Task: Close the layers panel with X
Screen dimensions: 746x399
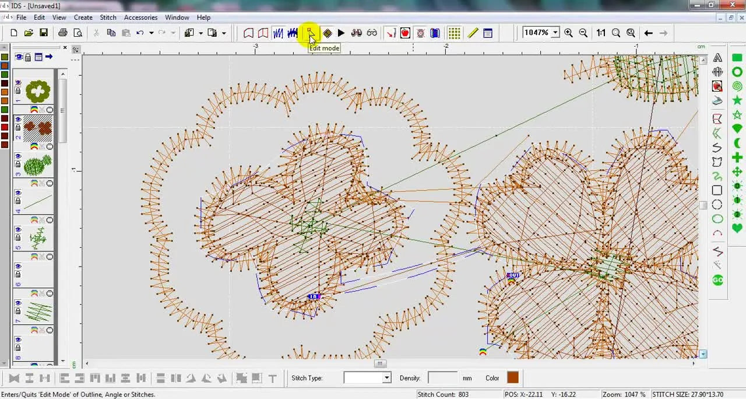Action: pos(65,48)
